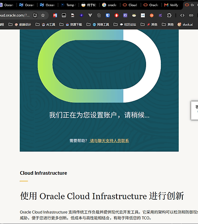Image resolution: width=198 pixels, height=224 pixels.
Task: Click the install app icon in address bar
Action: point(35,15)
